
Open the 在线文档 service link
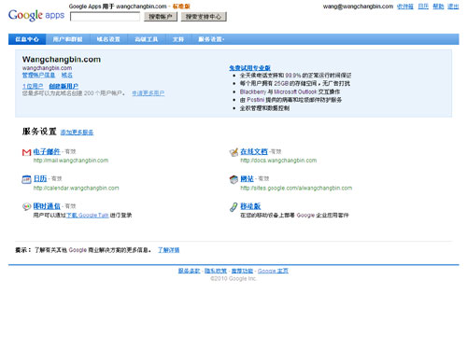(x=254, y=151)
